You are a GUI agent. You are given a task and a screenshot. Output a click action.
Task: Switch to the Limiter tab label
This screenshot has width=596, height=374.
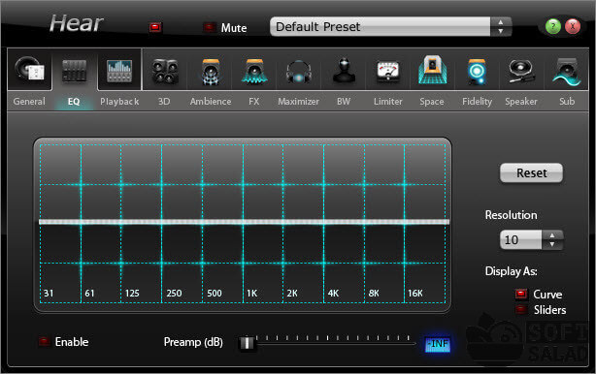tap(387, 102)
